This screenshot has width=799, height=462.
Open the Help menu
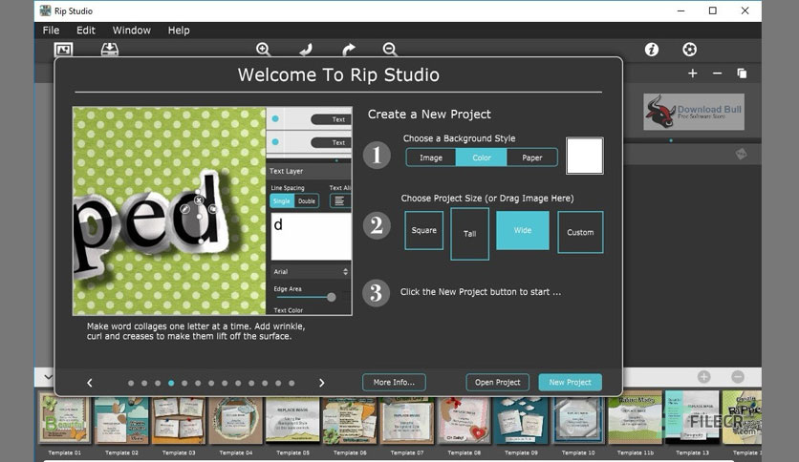[179, 30]
